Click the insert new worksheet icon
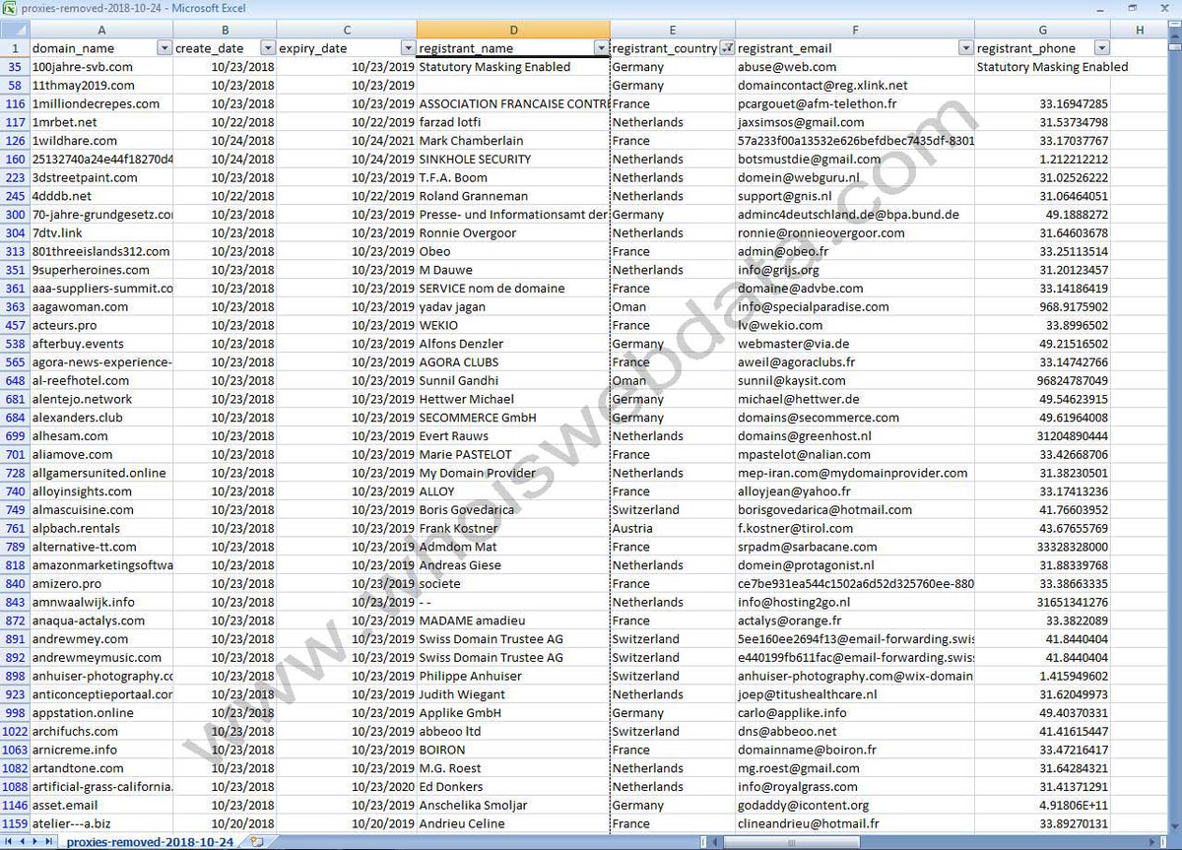 (x=256, y=842)
